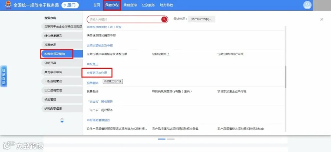
Task: Open 消费税及附加税费申报
Action: click(101, 35)
